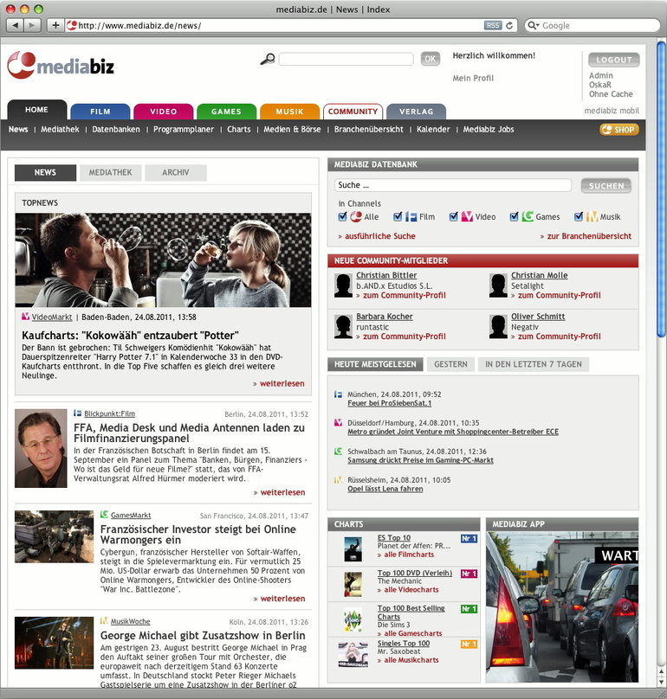Toggle the Games channel checkbox
667x699 pixels.
515,216
